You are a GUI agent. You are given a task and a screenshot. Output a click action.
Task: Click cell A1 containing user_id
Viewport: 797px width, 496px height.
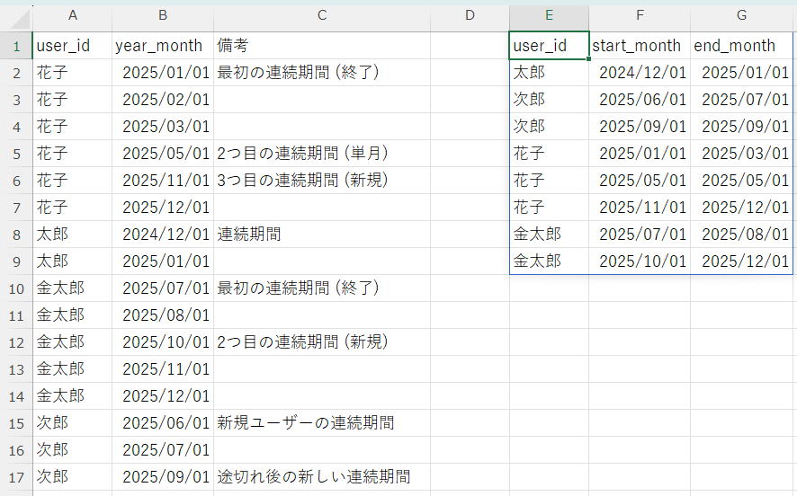point(72,46)
